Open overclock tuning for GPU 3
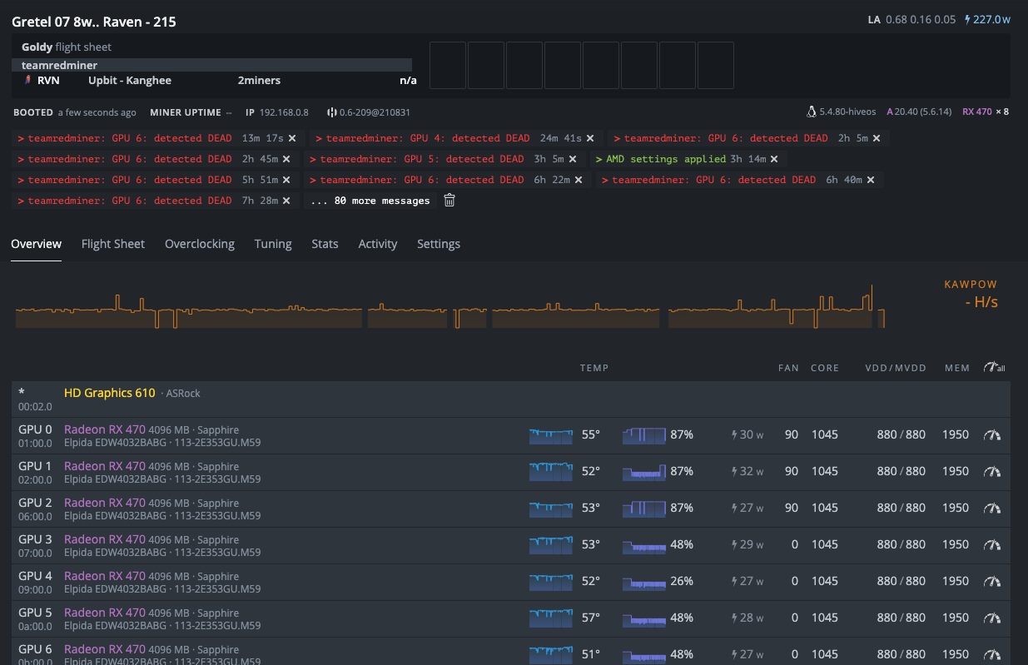 point(991,544)
